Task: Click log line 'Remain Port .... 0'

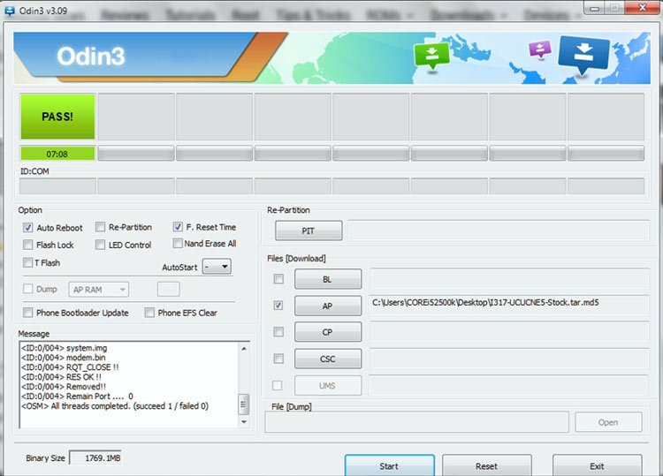Action: click(77, 397)
